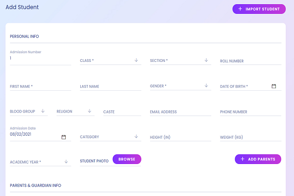Open the Gender dropdown
Screen dimensions: 294x196
(x=180, y=86)
